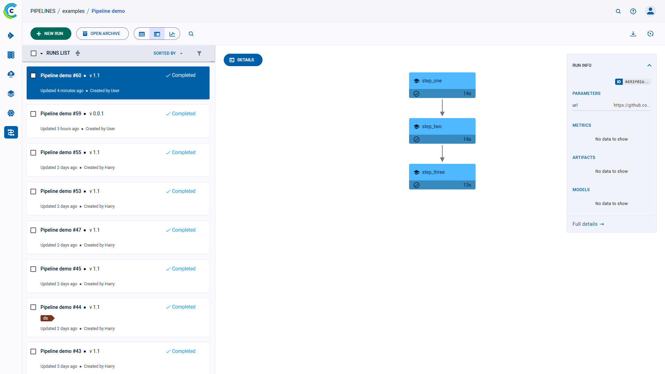The image size is (665, 374).
Task: Open the Sorted By dropdown
Action: (168, 53)
